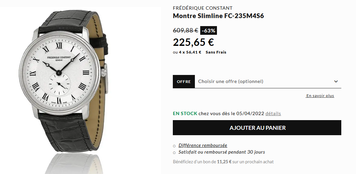Open the Différence remboursée link
Screen dimensions: 356x174
pos(203,145)
